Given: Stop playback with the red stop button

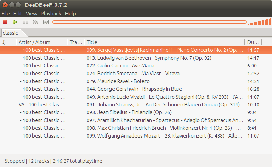Looking at the screenshot, I should 5,22.
